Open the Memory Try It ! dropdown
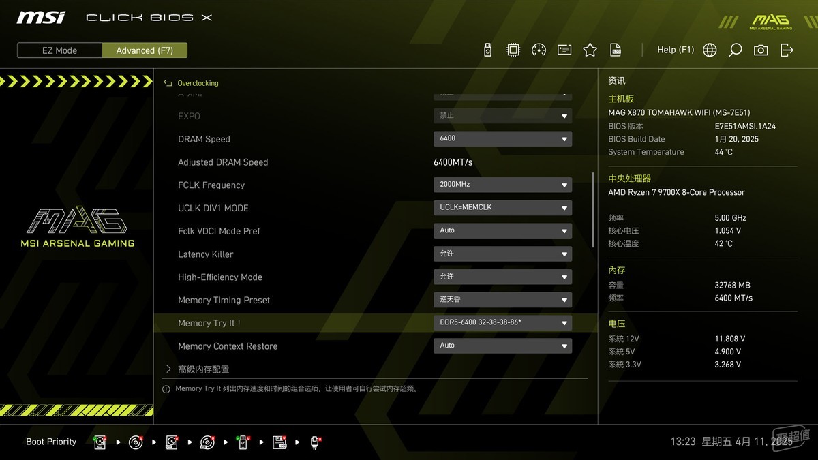Image resolution: width=818 pixels, height=460 pixels. [502, 323]
